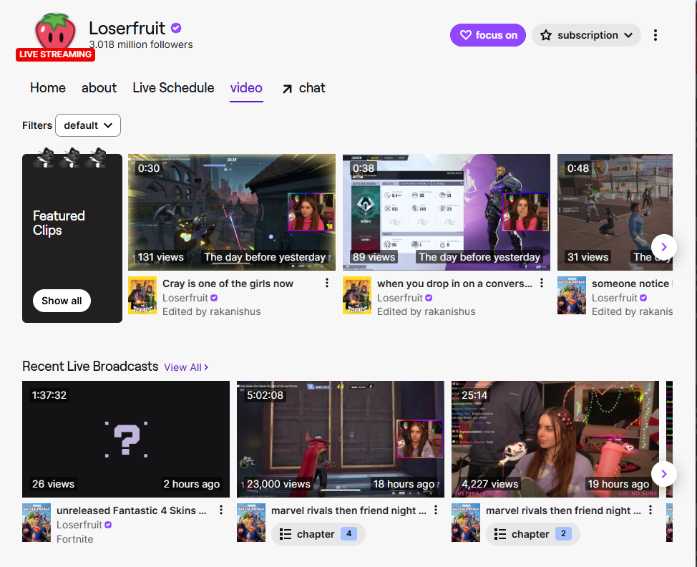Open the 'when you drop in on a convers...' clip thumbnail
The width and height of the screenshot is (697, 567).
tap(447, 212)
